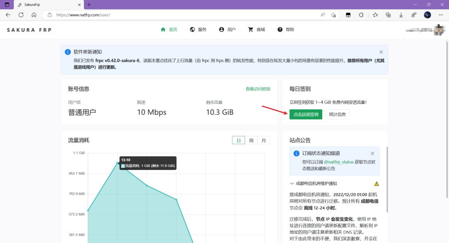The image size is (449, 243).
Task: Select the SakuraFrp browser tab
Action: coord(49,4)
